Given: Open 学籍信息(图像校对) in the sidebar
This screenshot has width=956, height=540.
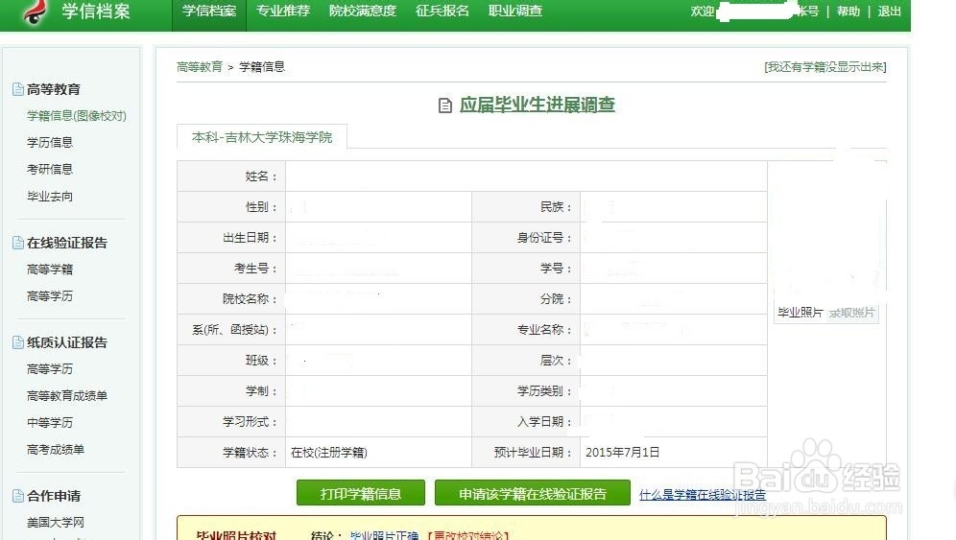Looking at the screenshot, I should coord(76,116).
